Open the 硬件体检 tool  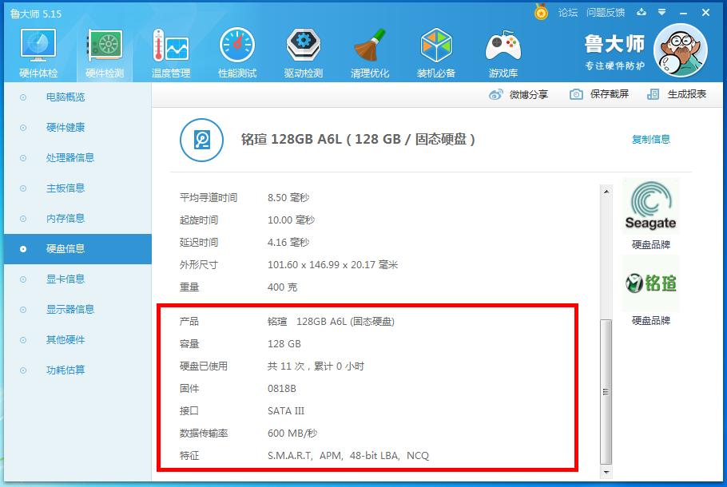(x=37, y=50)
